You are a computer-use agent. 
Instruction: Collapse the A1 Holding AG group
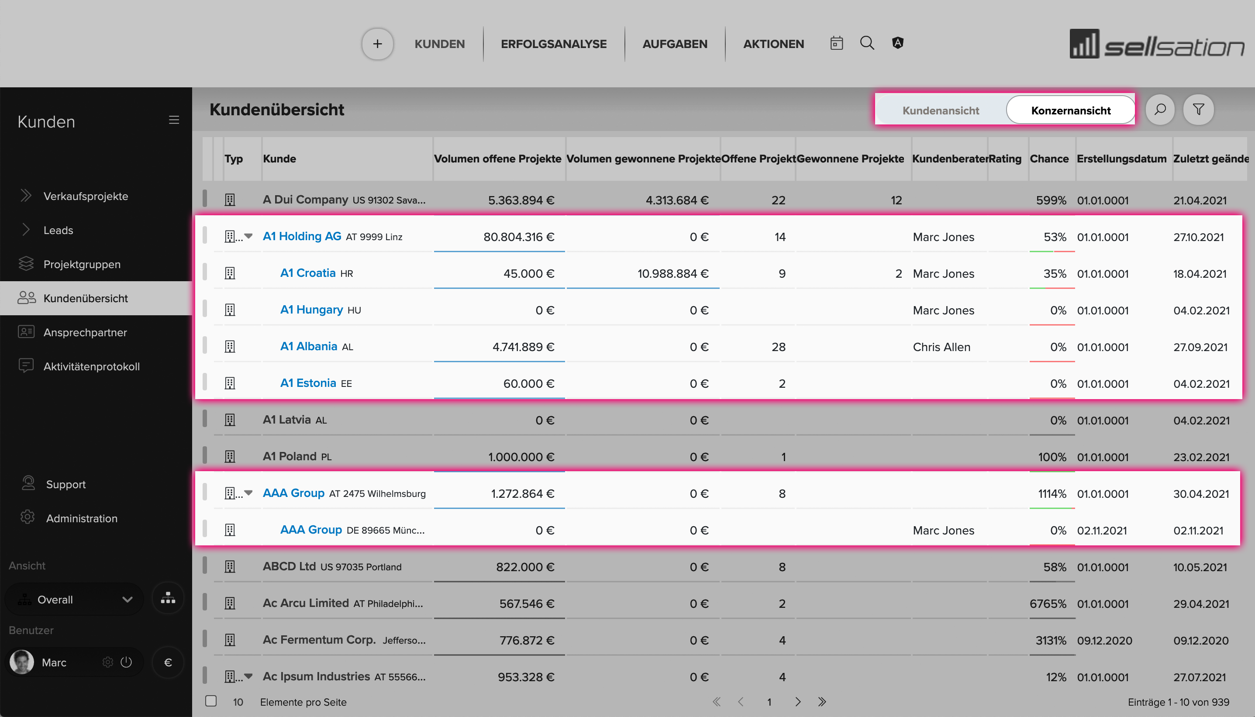point(248,236)
